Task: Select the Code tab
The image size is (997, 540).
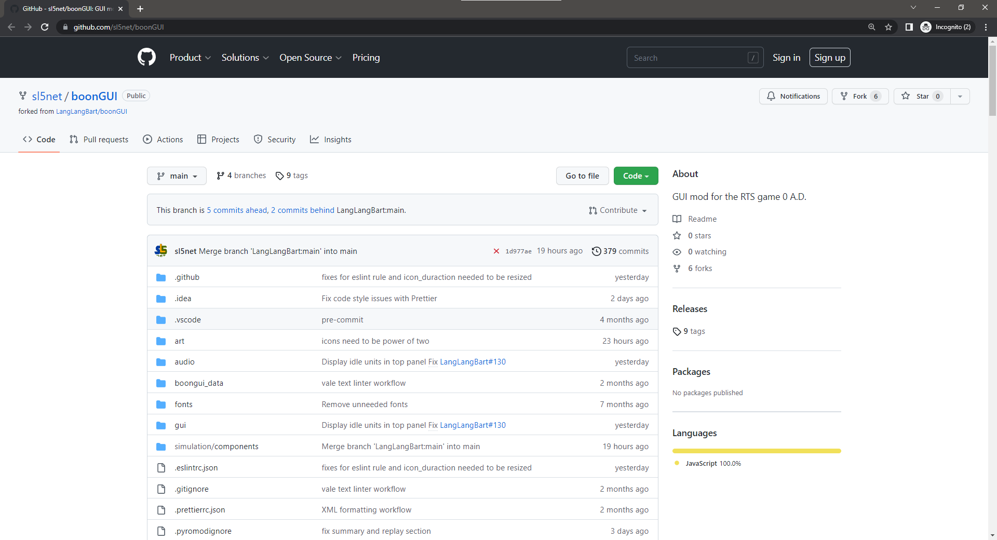Action: 39,139
